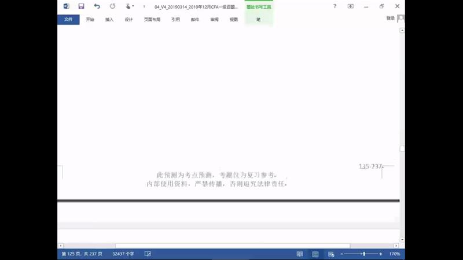Switch to the 邮件 (Mailings) tab

point(195,20)
